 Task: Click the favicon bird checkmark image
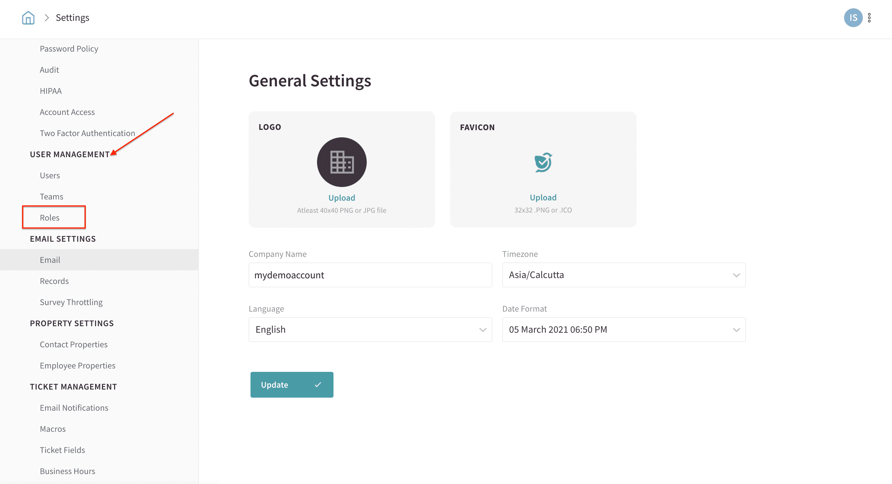coord(543,162)
